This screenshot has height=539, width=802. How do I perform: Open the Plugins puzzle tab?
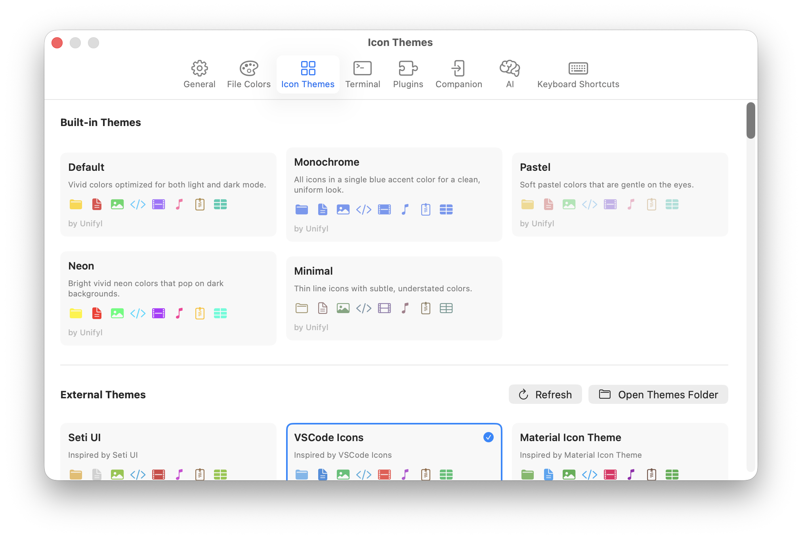(408, 75)
